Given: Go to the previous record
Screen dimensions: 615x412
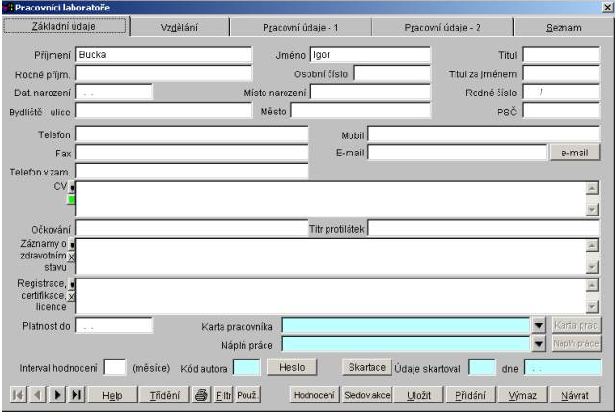Looking at the screenshot, I should [38, 394].
